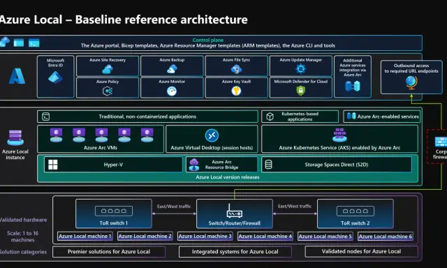Click the Azure Virtual Desktop icon

click(212, 135)
